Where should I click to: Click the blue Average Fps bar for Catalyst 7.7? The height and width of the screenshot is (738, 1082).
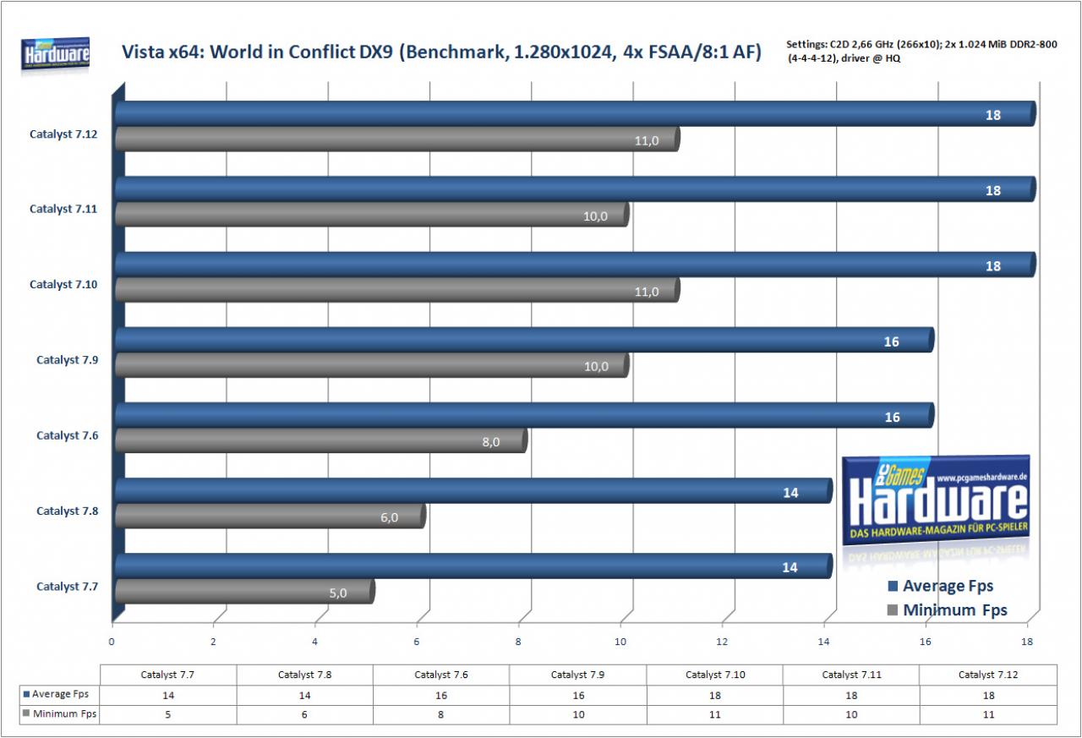point(473,567)
